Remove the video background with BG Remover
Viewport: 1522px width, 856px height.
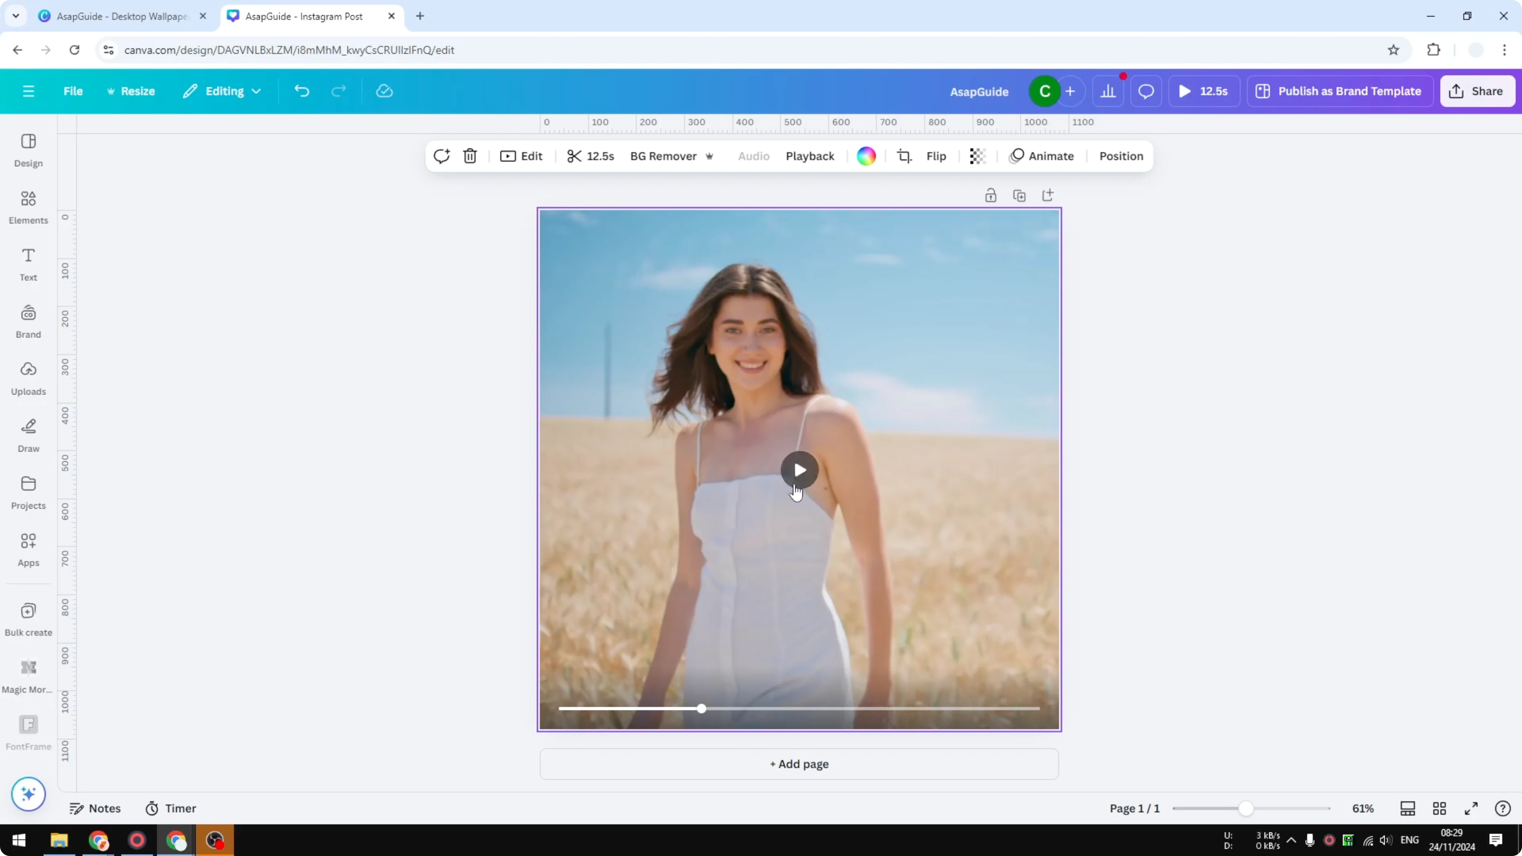[x=663, y=156]
